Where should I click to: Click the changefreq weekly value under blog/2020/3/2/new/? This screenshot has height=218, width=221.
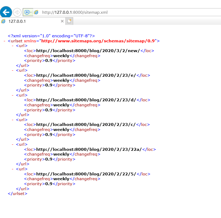(x=61, y=56)
